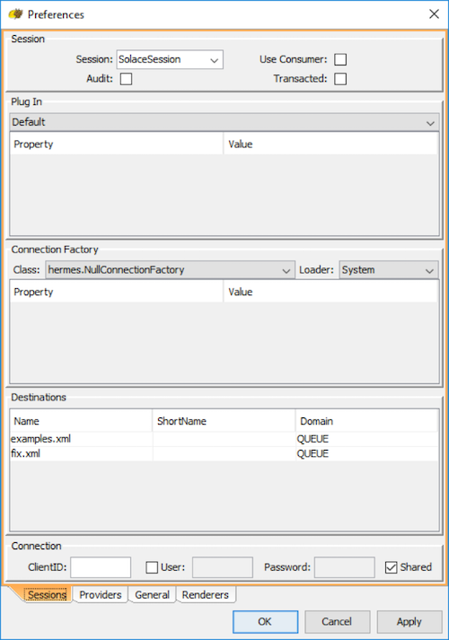
Task: Toggle the User checkbox in Connection
Action: point(152,567)
